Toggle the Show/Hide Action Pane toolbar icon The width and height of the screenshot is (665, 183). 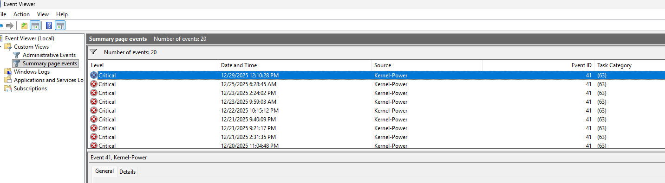(60, 25)
